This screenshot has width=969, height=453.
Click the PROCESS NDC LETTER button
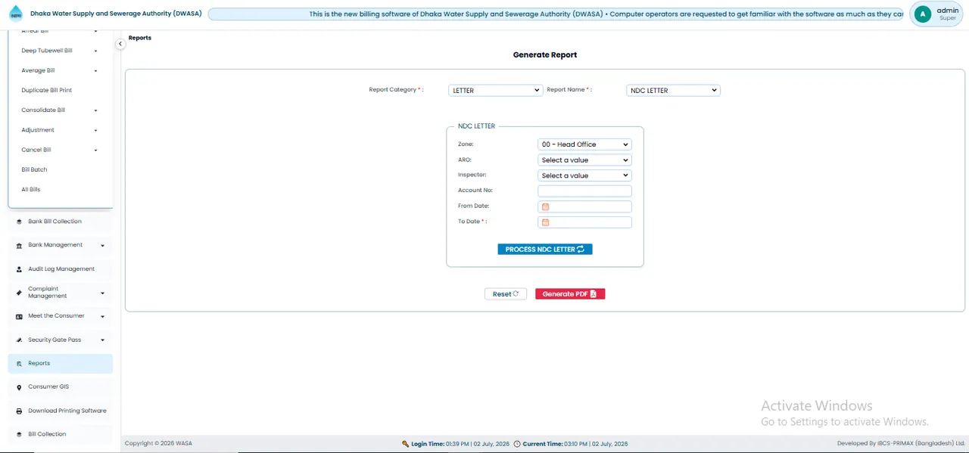[545, 250]
